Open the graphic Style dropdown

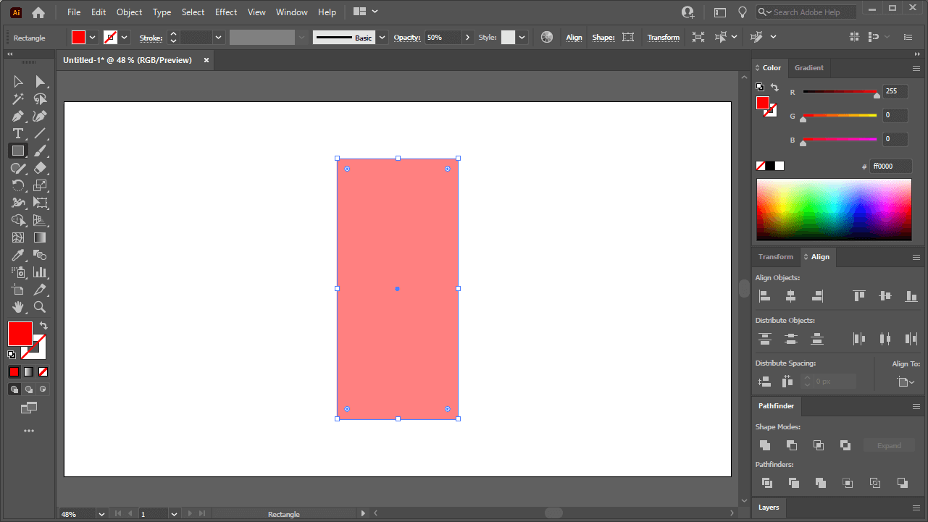[522, 37]
